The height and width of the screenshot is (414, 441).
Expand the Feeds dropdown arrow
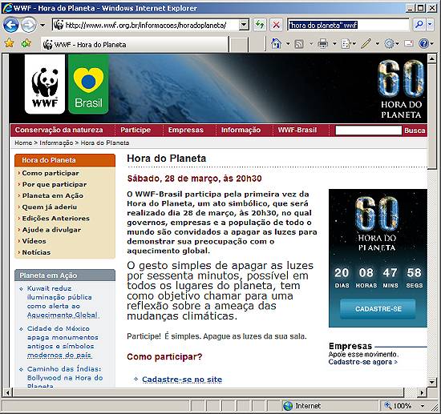(311, 44)
